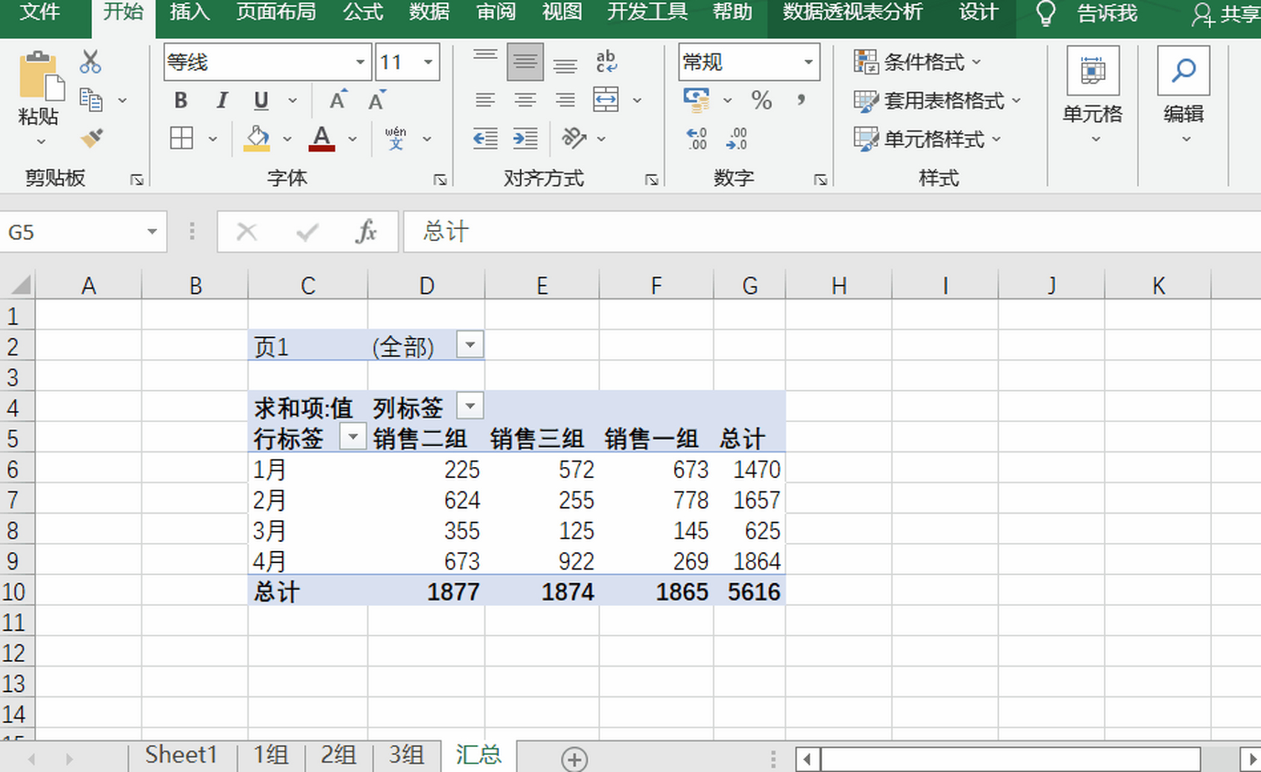Click the text orientation icon
The height and width of the screenshot is (772, 1261).
(574, 139)
